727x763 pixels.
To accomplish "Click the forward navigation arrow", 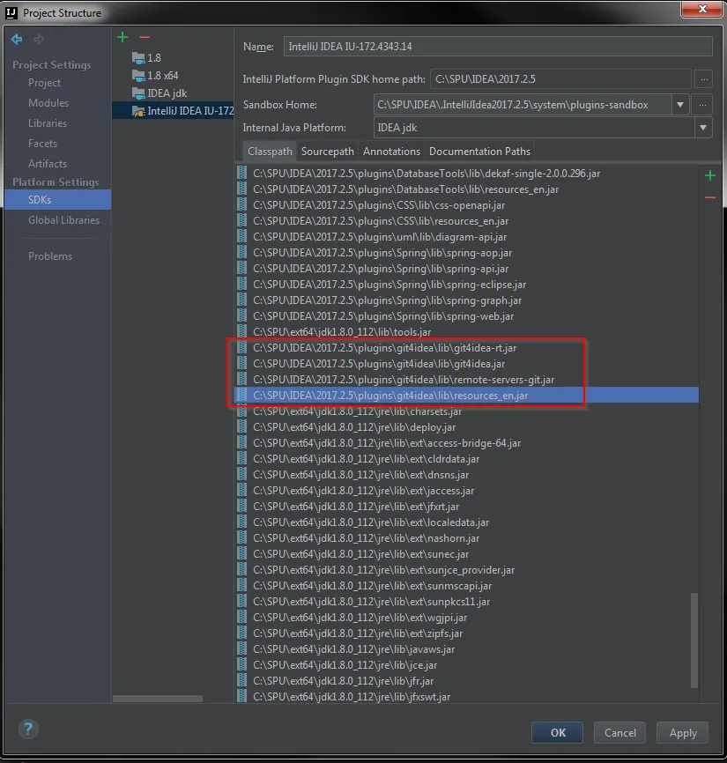I will (39, 39).
